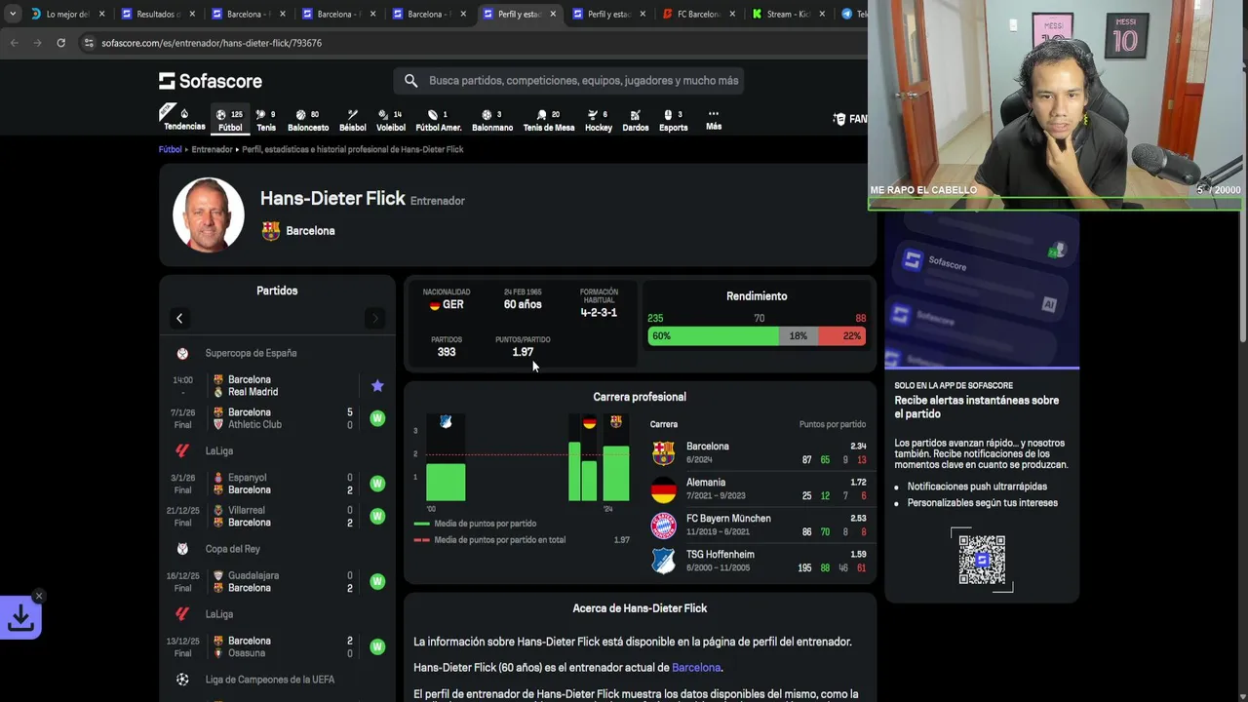The height and width of the screenshot is (702, 1248).
Task: Switch to Resultados de browser tab
Action: 156,15
